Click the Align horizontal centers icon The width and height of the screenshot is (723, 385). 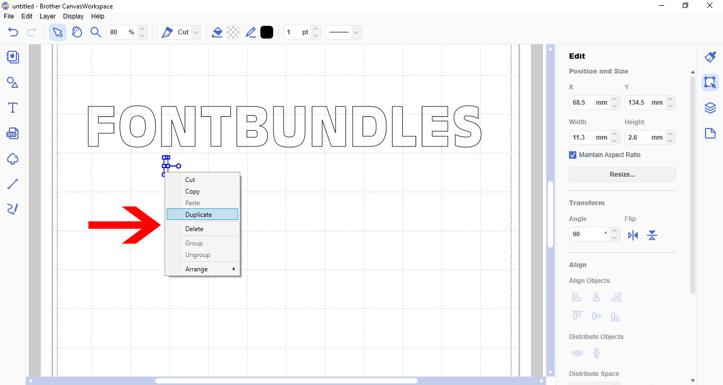click(x=597, y=298)
